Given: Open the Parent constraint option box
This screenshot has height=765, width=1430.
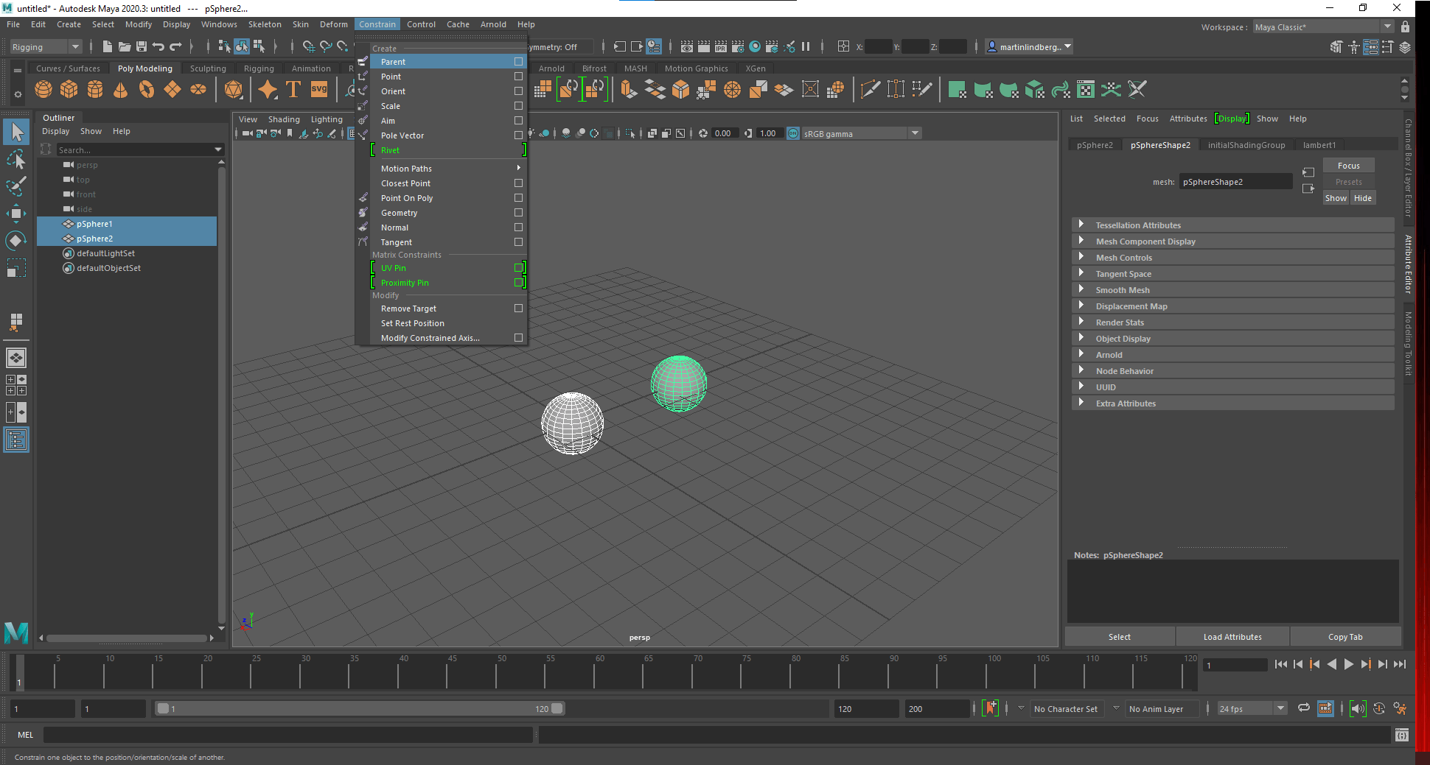Looking at the screenshot, I should pos(518,62).
